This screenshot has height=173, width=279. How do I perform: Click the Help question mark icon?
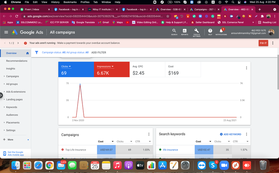(210, 31)
